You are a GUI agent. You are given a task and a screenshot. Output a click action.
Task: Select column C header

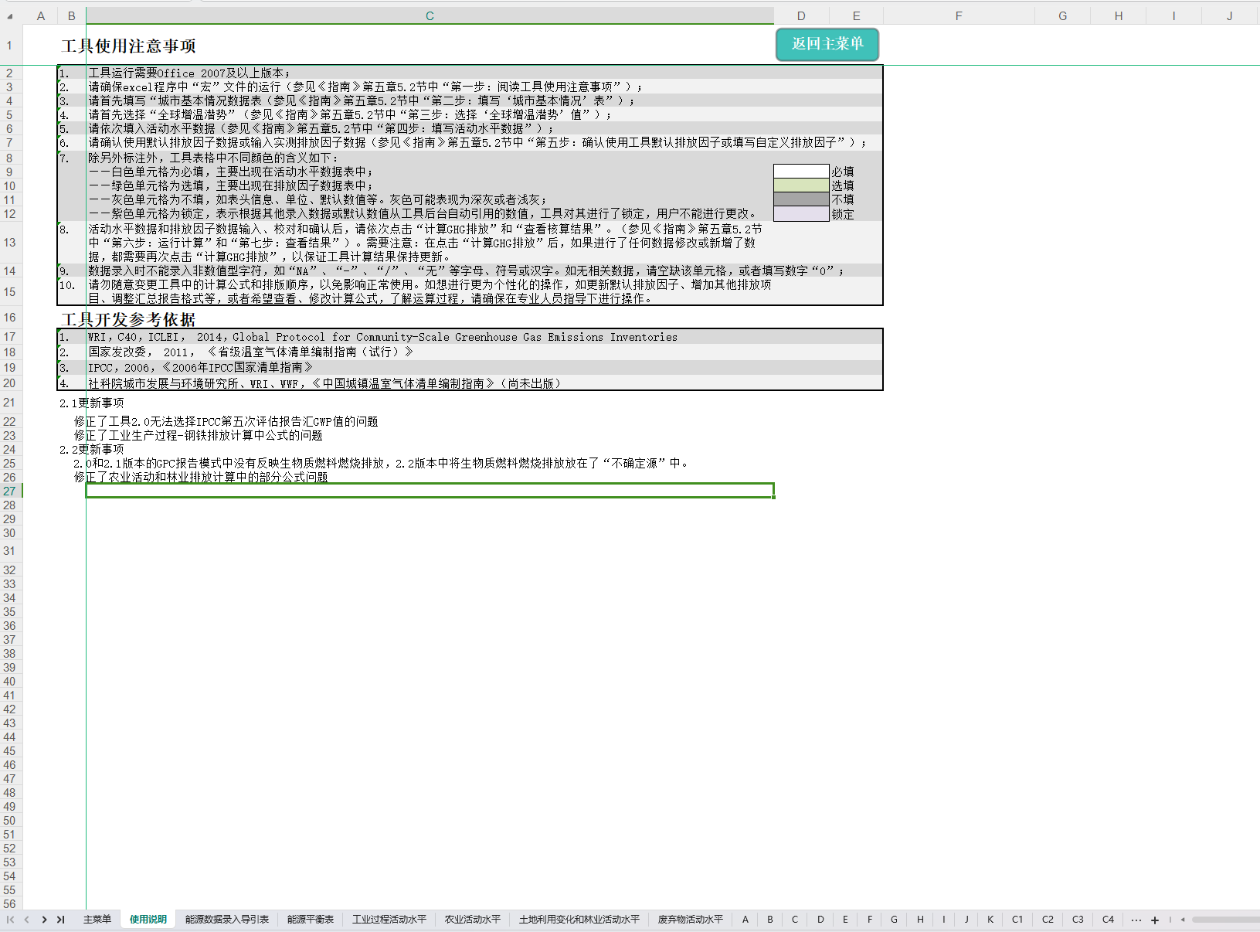430,16
